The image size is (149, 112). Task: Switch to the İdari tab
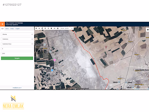tap(2, 29)
